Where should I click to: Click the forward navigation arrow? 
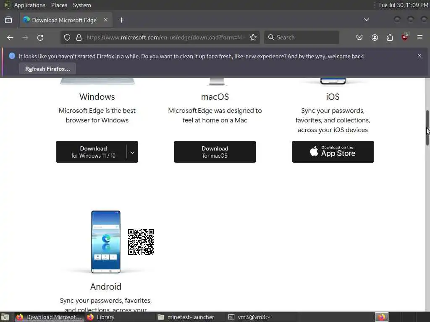(x=25, y=37)
